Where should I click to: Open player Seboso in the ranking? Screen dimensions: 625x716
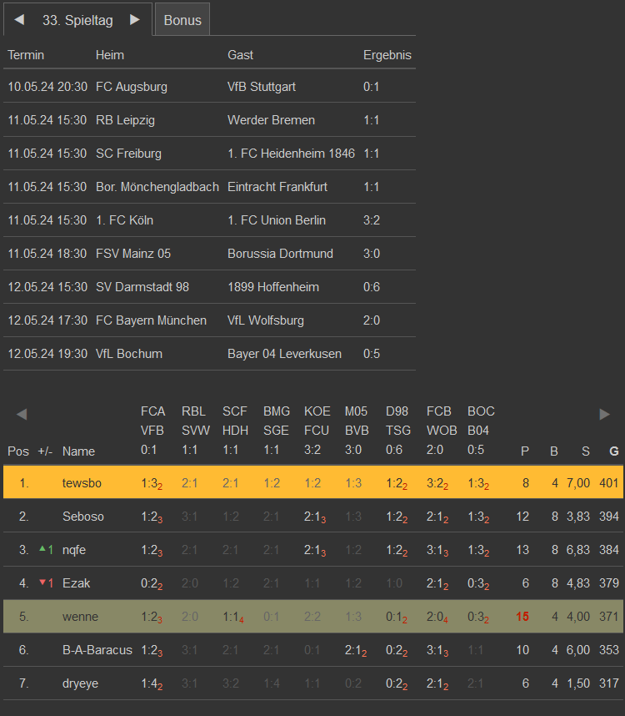tap(82, 517)
